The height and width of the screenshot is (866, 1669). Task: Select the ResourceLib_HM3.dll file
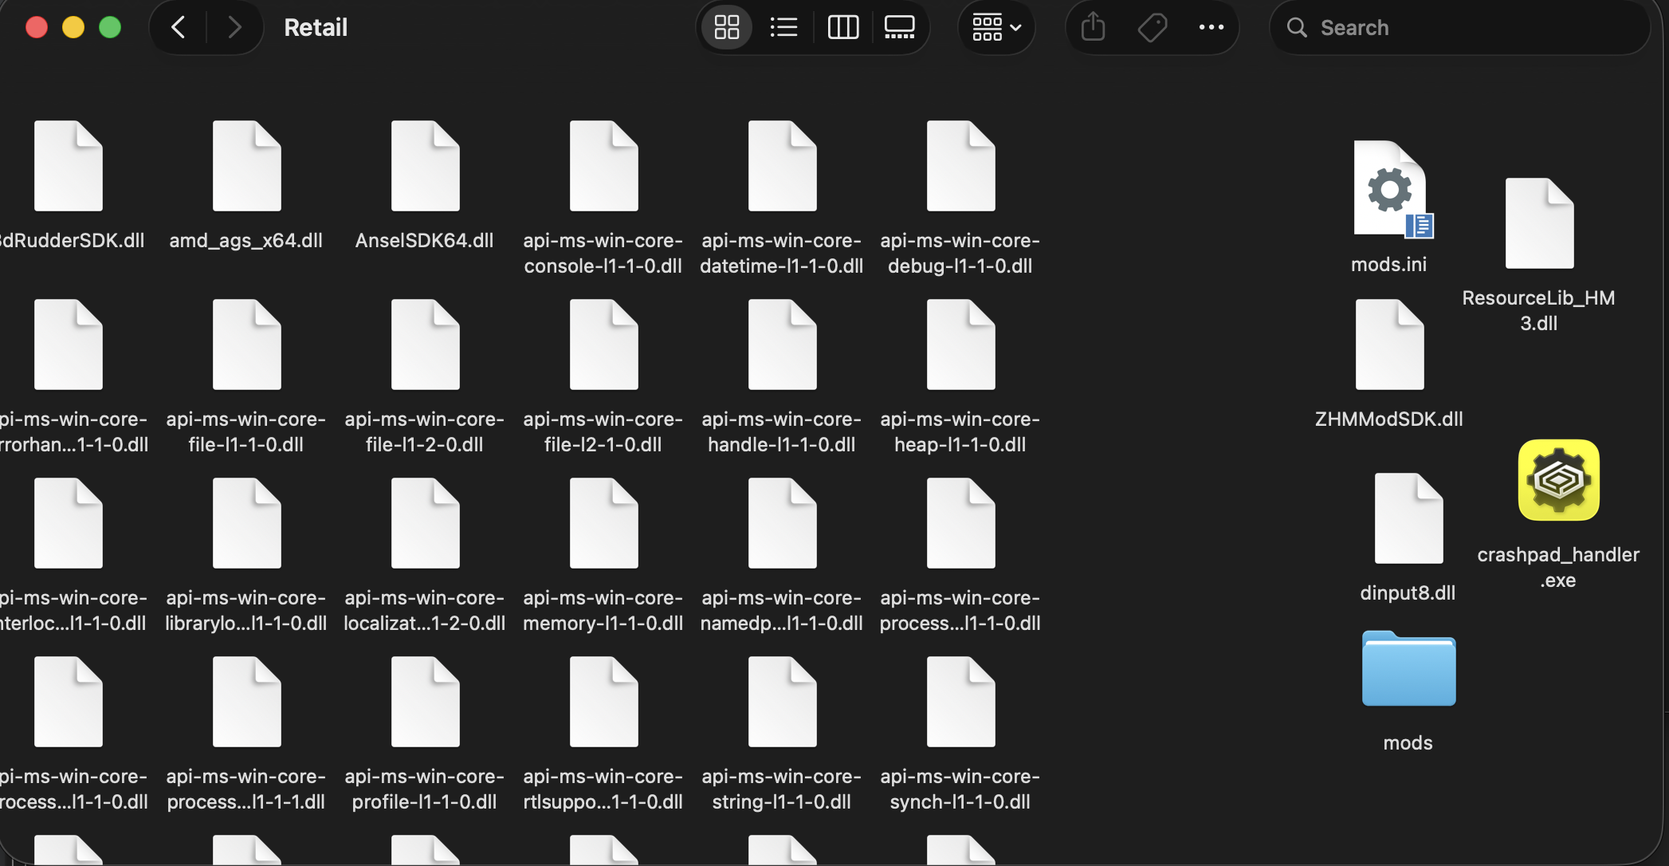pyautogui.click(x=1537, y=223)
